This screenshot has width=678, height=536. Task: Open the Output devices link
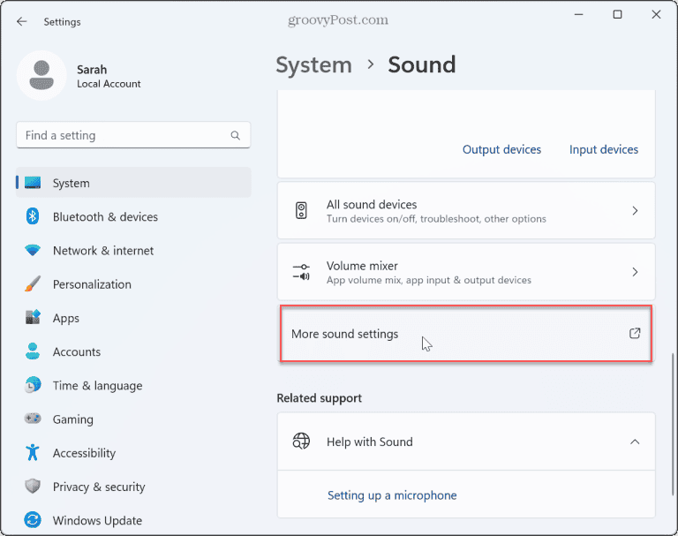[501, 150]
